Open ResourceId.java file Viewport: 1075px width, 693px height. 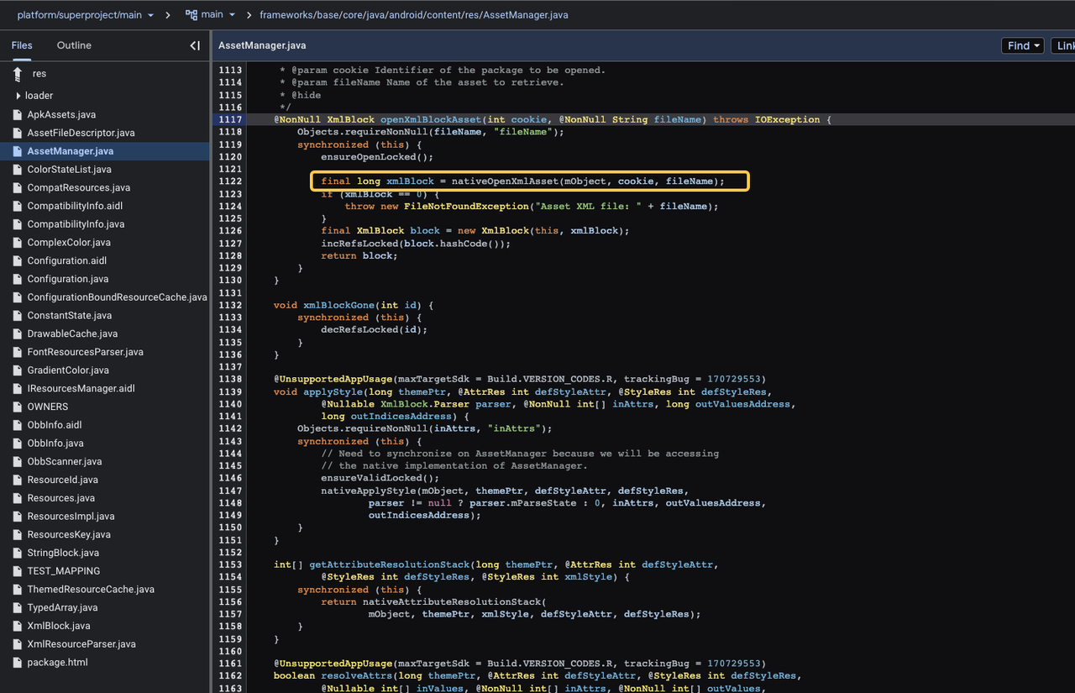tap(62, 480)
